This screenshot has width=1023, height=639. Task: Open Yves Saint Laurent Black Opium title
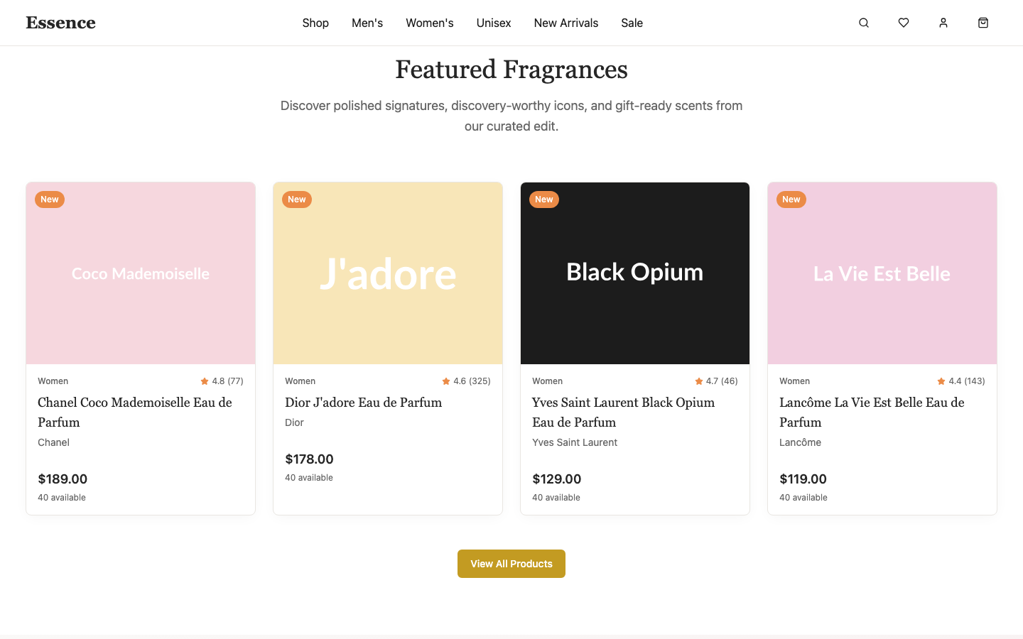click(x=623, y=413)
